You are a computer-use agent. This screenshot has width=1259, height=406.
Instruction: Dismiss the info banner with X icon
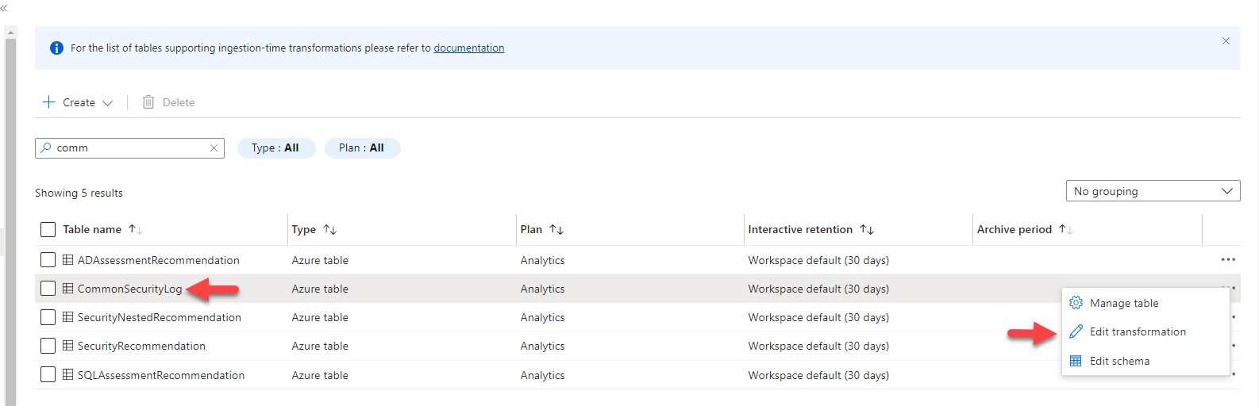[x=1226, y=40]
